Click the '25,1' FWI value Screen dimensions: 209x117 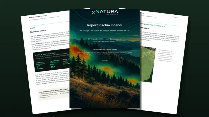[53, 67]
